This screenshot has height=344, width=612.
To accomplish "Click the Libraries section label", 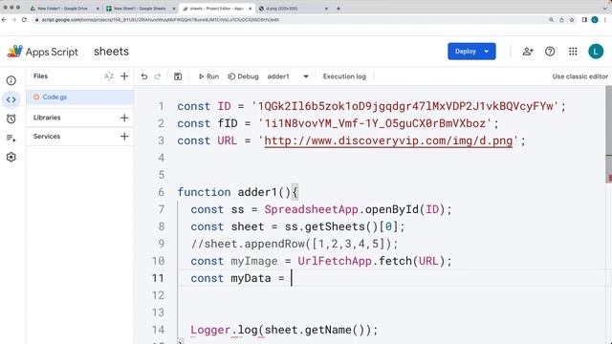I will pyautogui.click(x=47, y=118).
